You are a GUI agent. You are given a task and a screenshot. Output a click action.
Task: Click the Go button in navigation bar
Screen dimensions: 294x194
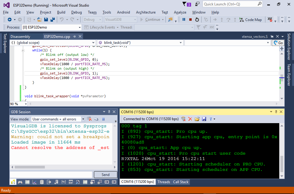[278, 43]
